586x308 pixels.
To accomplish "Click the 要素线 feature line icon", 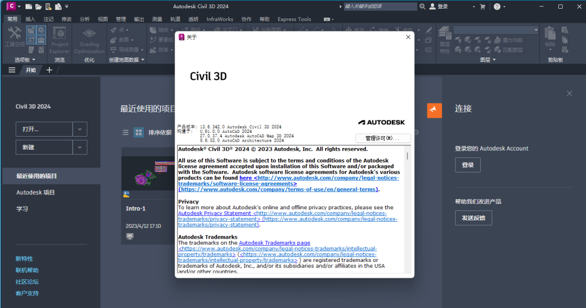I will (153, 40).
